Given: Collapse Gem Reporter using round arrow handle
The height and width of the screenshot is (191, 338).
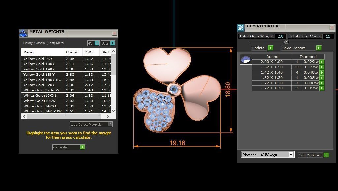Looking at the screenshot, I should (x=286, y=42).
